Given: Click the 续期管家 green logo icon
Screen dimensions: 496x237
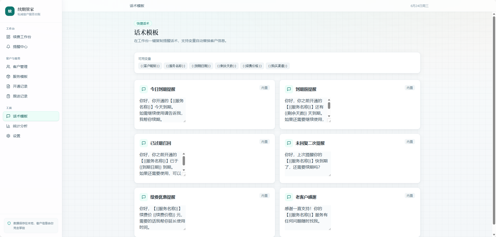Looking at the screenshot, I should pyautogui.click(x=10, y=11).
